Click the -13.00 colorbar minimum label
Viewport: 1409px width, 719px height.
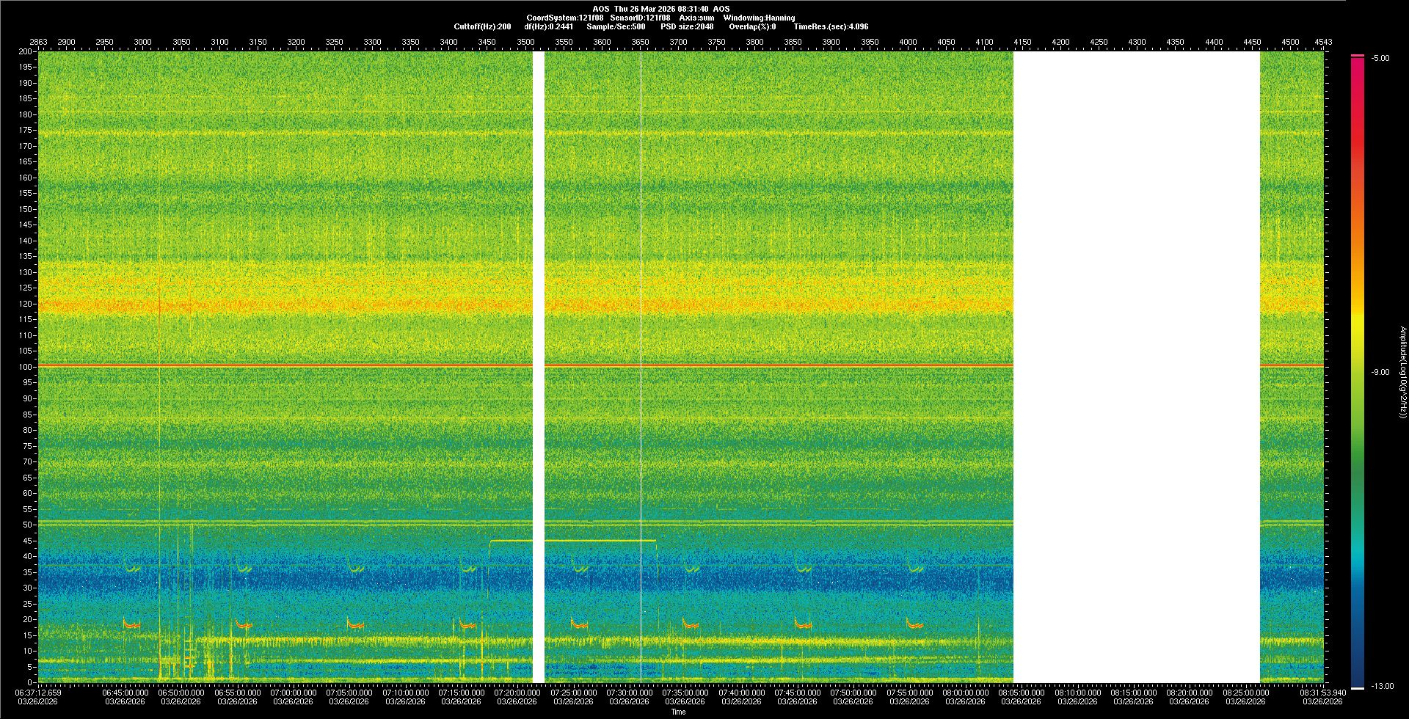(1382, 687)
